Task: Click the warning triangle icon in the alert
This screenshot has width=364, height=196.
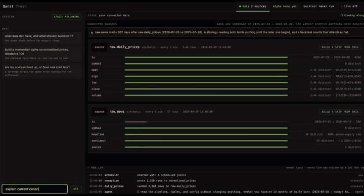Action: [92, 32]
